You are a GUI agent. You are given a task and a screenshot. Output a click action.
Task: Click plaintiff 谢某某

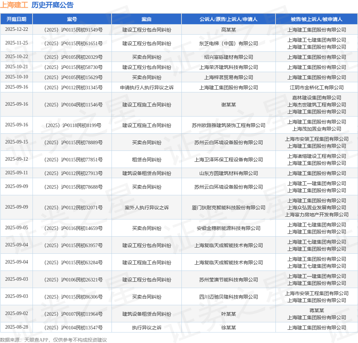(x=229, y=105)
